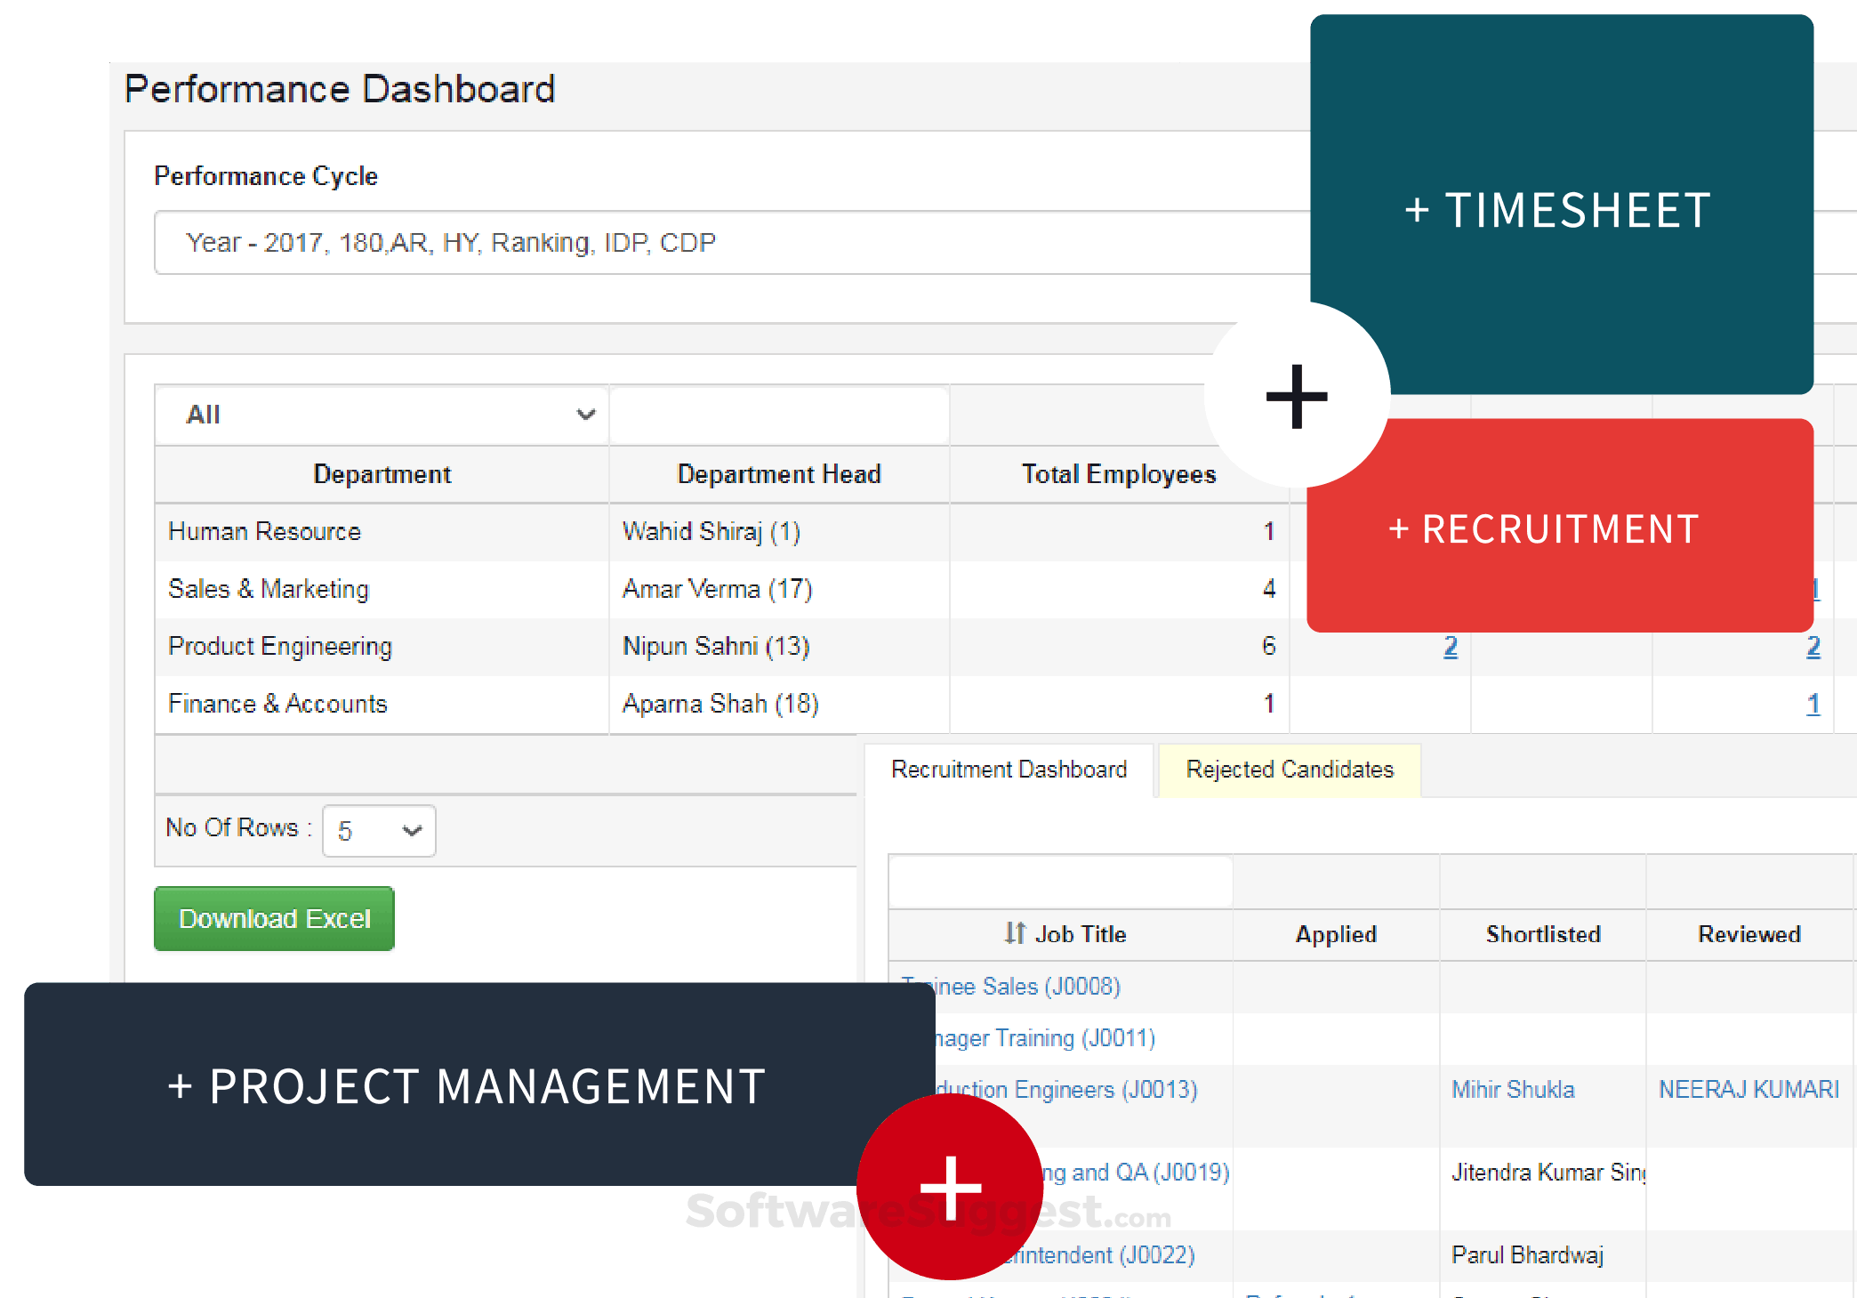Click the Reviewed column header

pos(1749,934)
